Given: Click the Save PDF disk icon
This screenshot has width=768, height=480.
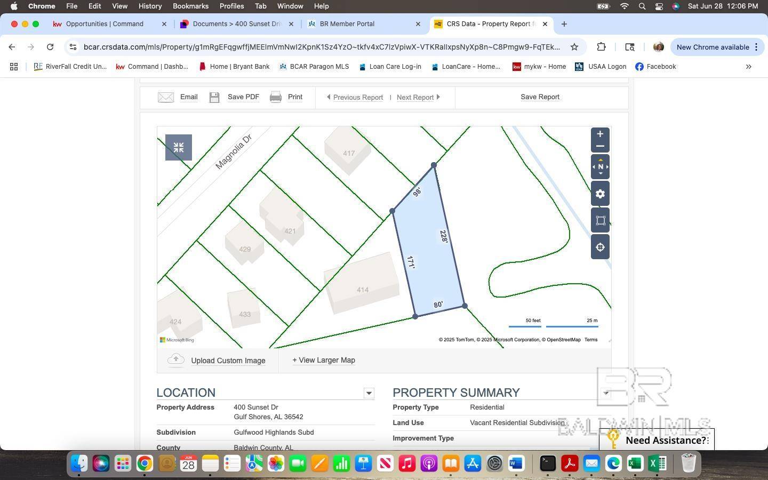Looking at the screenshot, I should (x=214, y=97).
